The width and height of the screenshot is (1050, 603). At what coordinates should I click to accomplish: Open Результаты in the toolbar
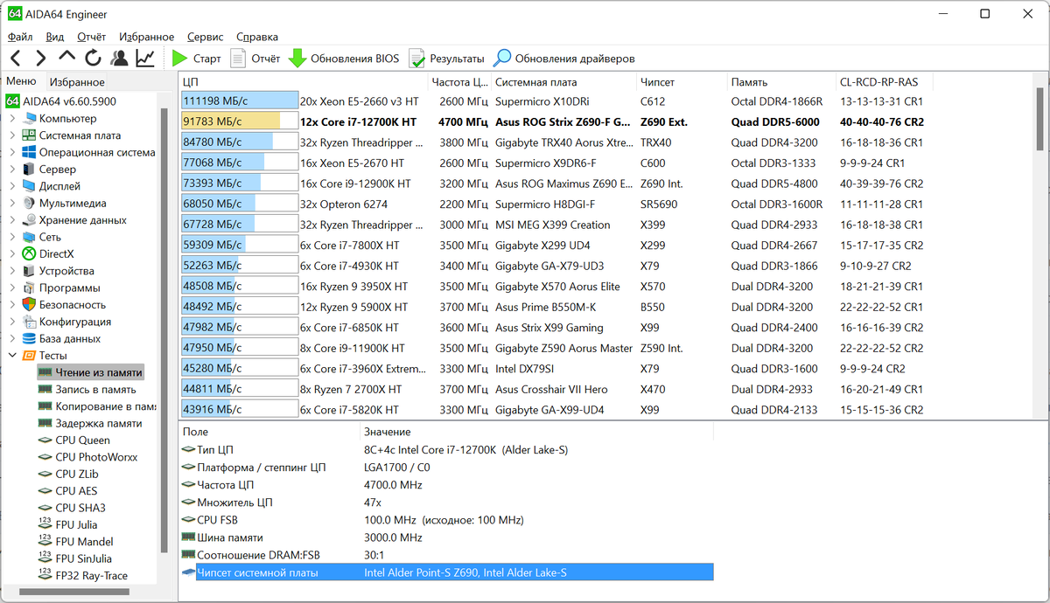pos(446,59)
